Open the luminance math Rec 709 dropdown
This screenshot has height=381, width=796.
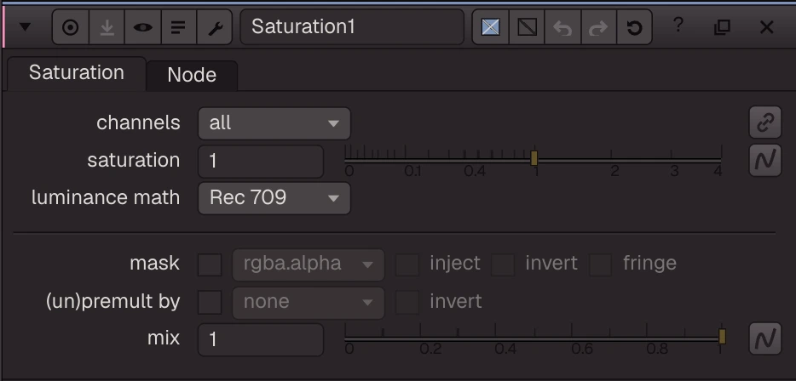tap(274, 198)
